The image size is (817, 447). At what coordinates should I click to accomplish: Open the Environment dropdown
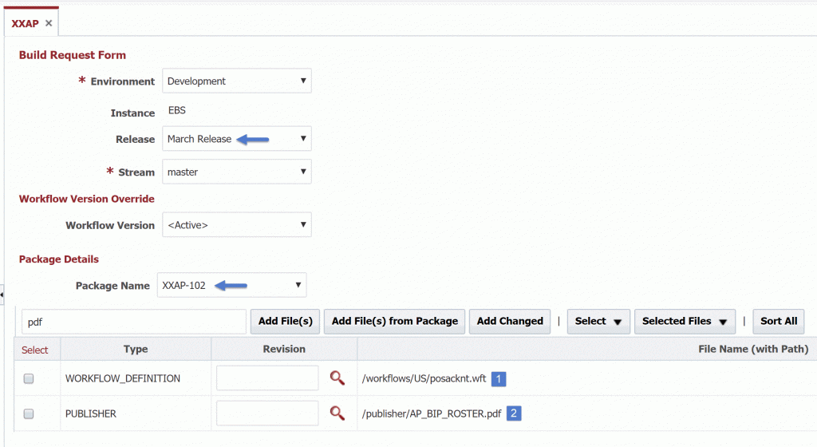tap(236, 81)
